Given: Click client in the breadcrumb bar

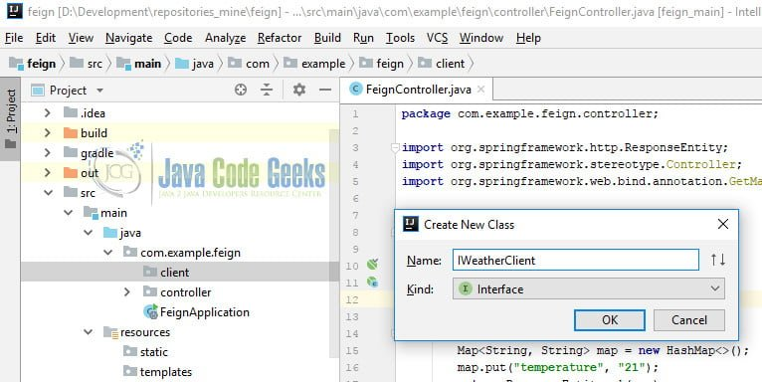Looking at the screenshot, I should [442, 64].
